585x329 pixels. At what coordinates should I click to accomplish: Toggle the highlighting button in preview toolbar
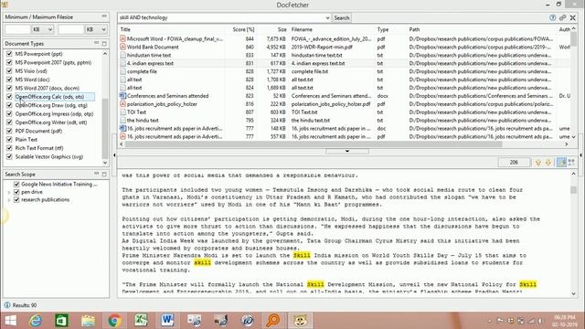point(561,163)
